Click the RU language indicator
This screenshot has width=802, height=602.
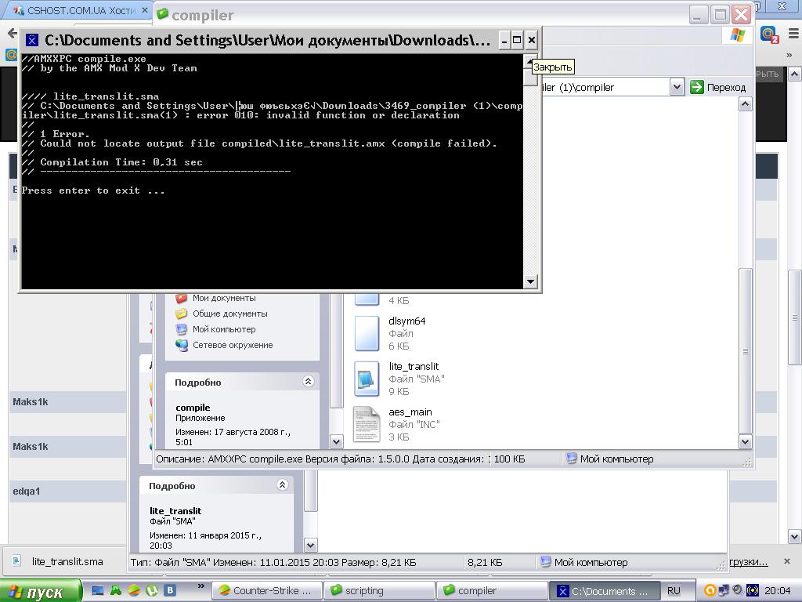pyautogui.click(x=674, y=590)
